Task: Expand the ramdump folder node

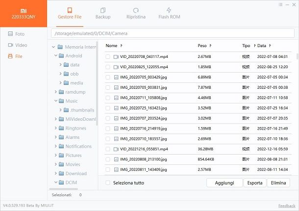Action: point(56,92)
